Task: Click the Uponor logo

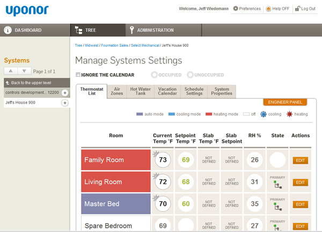Action: [27, 11]
